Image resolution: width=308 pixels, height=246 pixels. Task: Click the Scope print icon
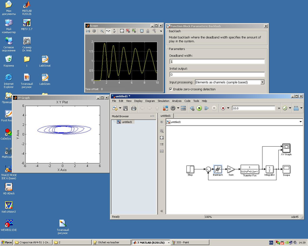88,31
